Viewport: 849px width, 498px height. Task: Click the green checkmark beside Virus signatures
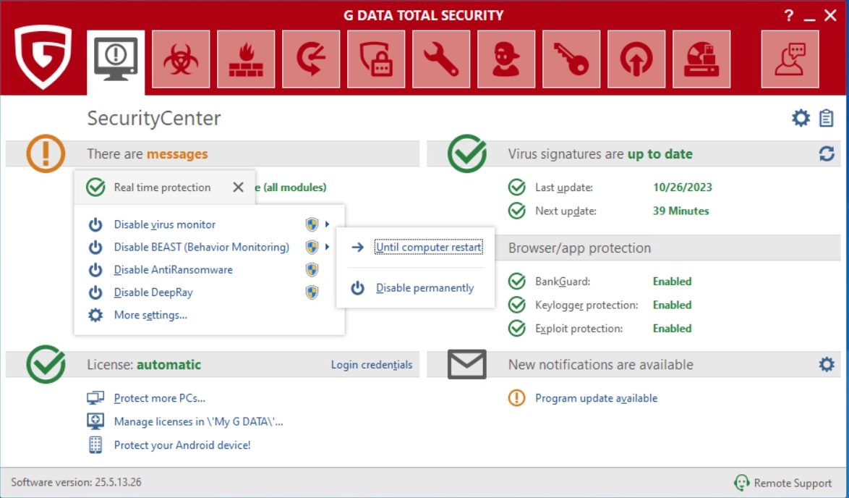click(466, 153)
